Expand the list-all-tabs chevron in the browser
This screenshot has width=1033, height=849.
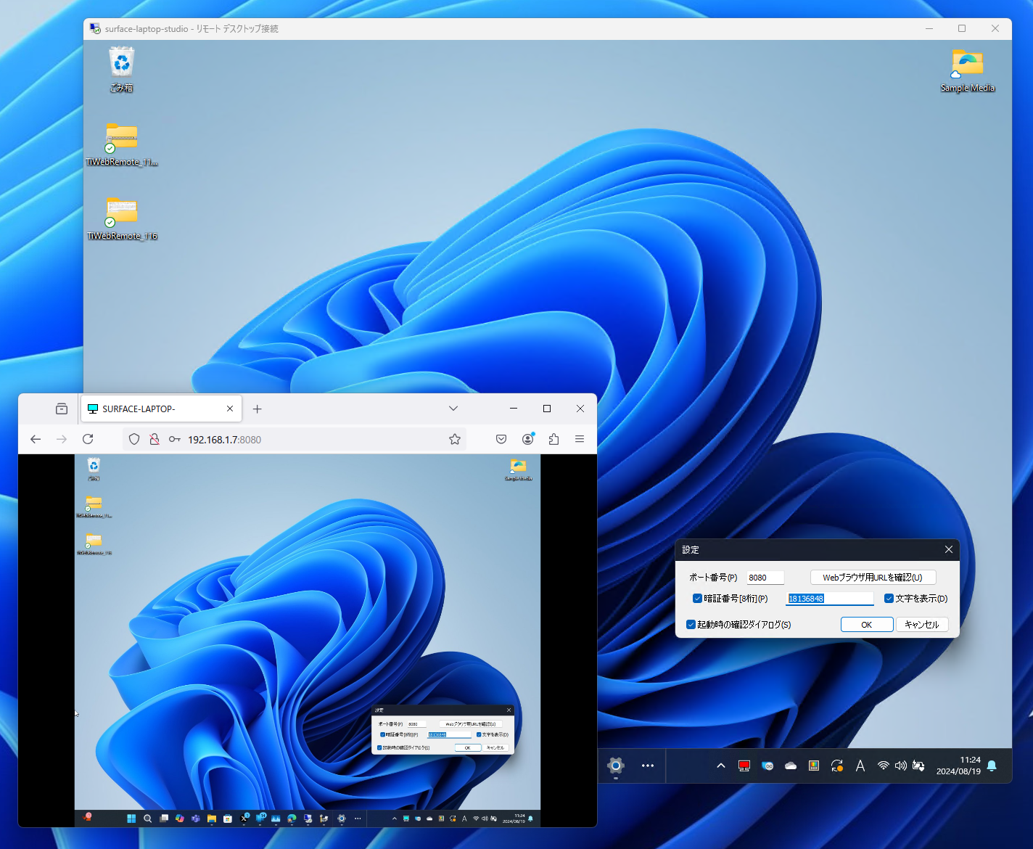click(x=453, y=409)
